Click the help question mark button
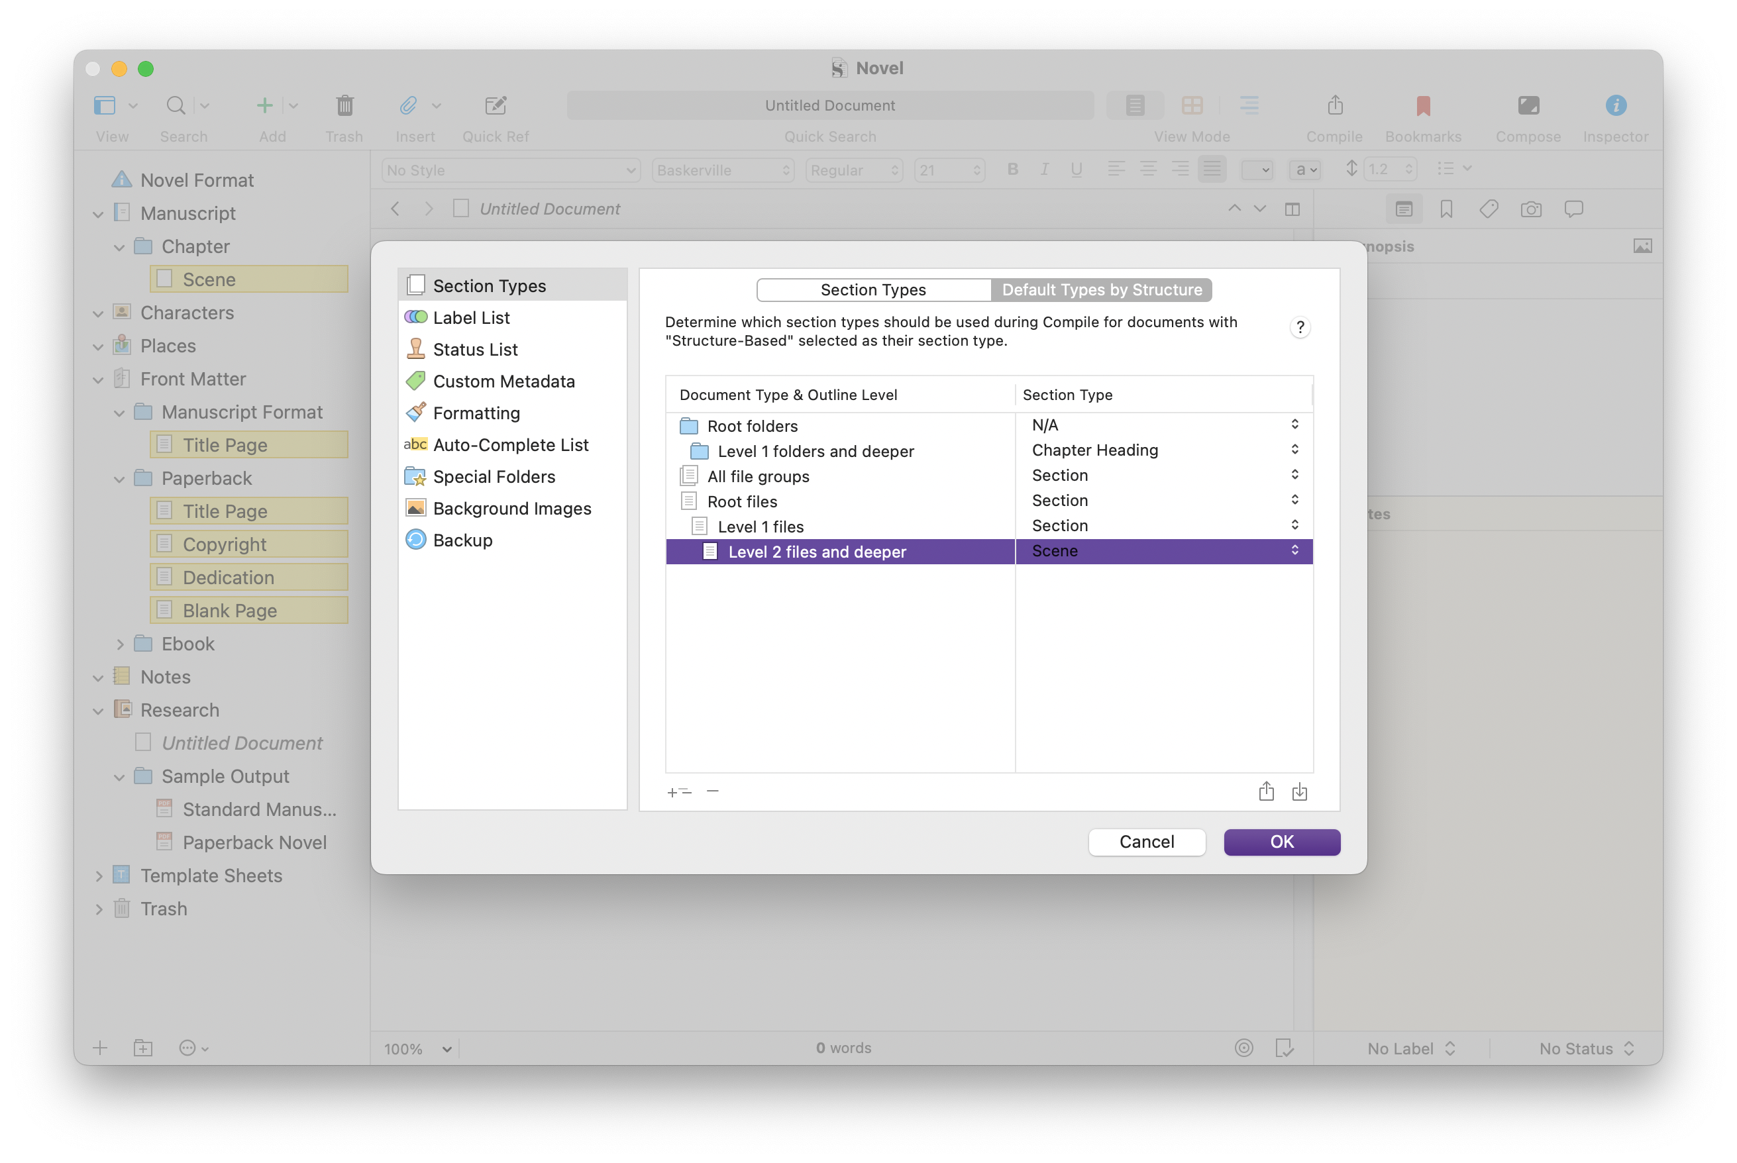Viewport: 1737px width, 1163px height. 1299,327
